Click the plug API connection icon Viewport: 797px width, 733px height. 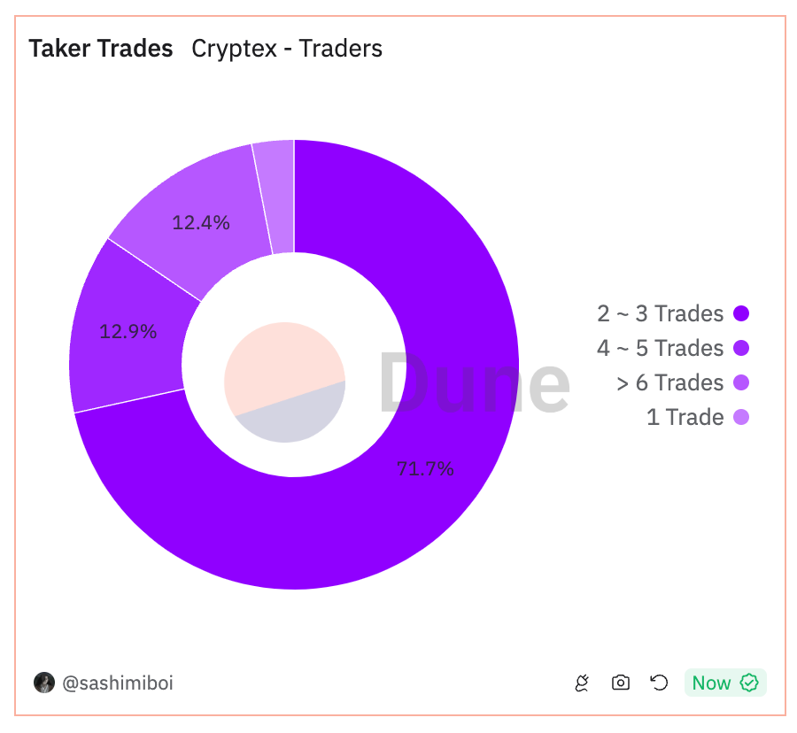point(582,683)
